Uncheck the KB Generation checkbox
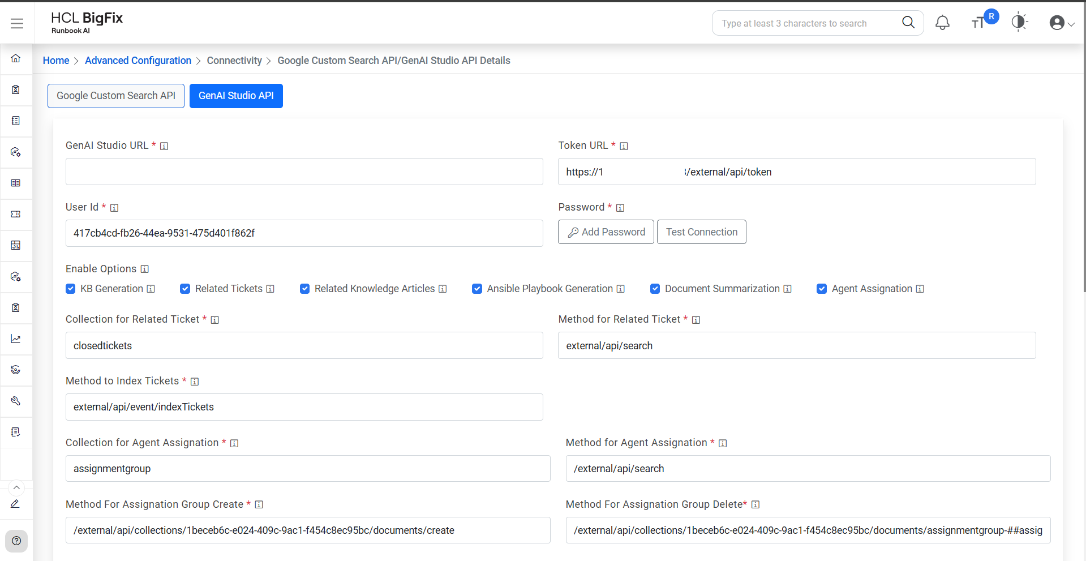Viewport: 1086px width, 561px height. [71, 289]
